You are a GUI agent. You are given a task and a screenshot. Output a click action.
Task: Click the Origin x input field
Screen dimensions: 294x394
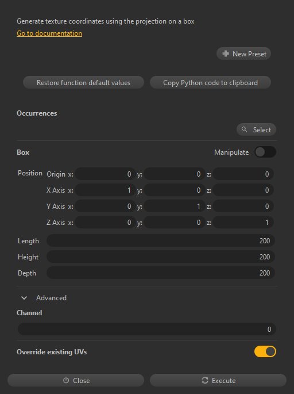pos(105,174)
